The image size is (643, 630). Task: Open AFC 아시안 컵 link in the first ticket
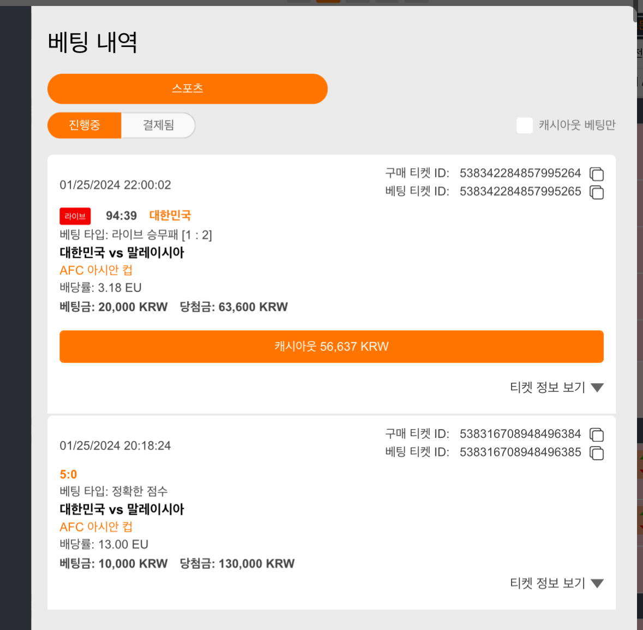[96, 270]
